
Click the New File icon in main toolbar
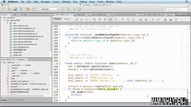[4, 9]
